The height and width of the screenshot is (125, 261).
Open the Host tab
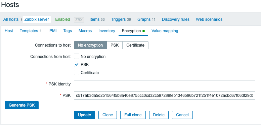[9, 31]
